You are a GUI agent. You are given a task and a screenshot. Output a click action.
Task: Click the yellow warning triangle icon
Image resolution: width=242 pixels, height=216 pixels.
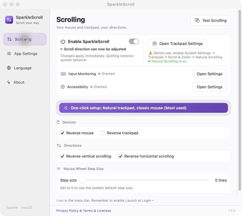[151, 53]
